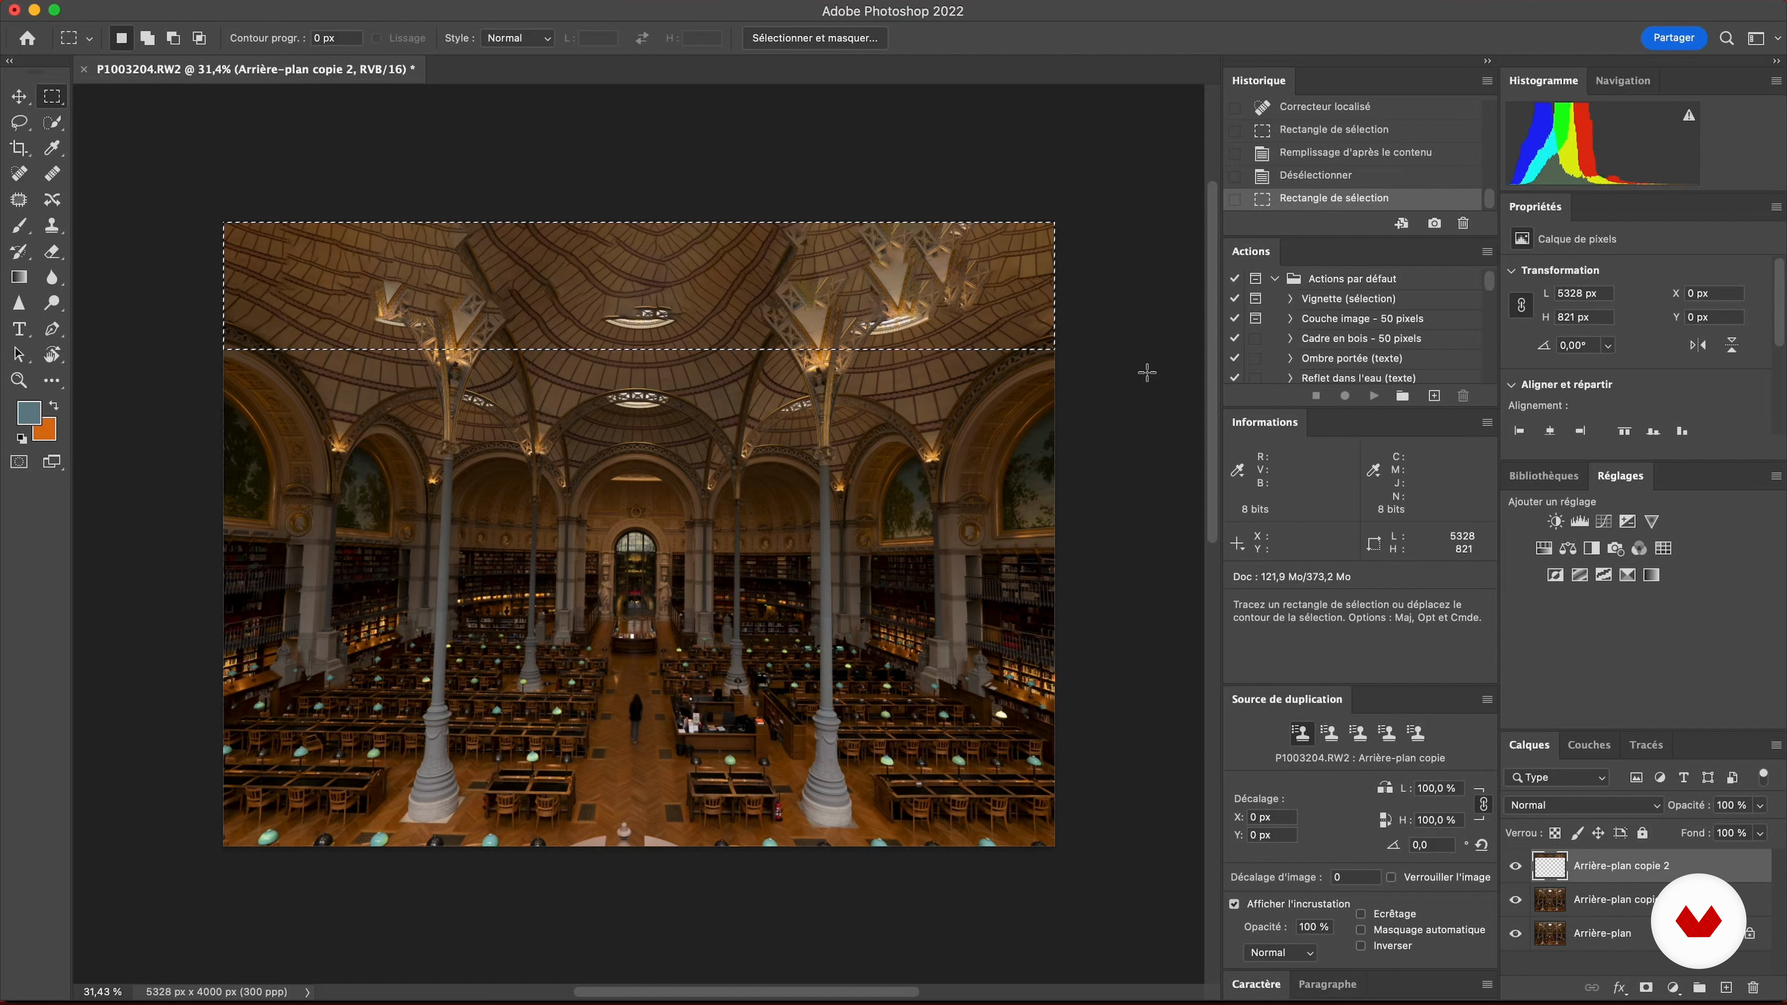
Task: Select the Eraser tool
Action: 52,252
